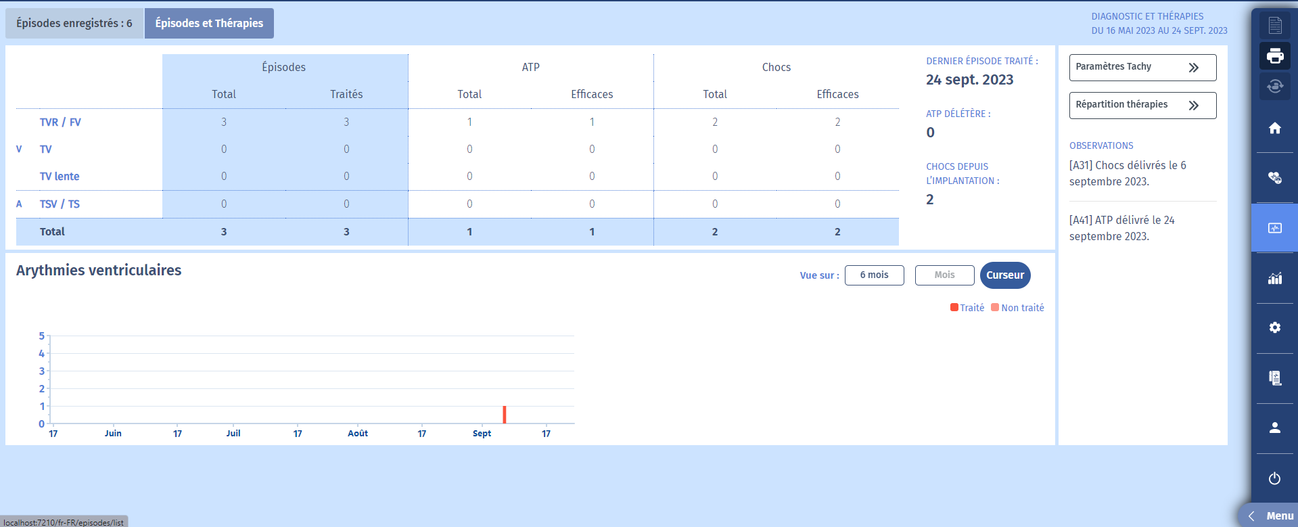Viewport: 1298px width, 527px height.
Task: Open the document report icon
Action: coord(1274,25)
